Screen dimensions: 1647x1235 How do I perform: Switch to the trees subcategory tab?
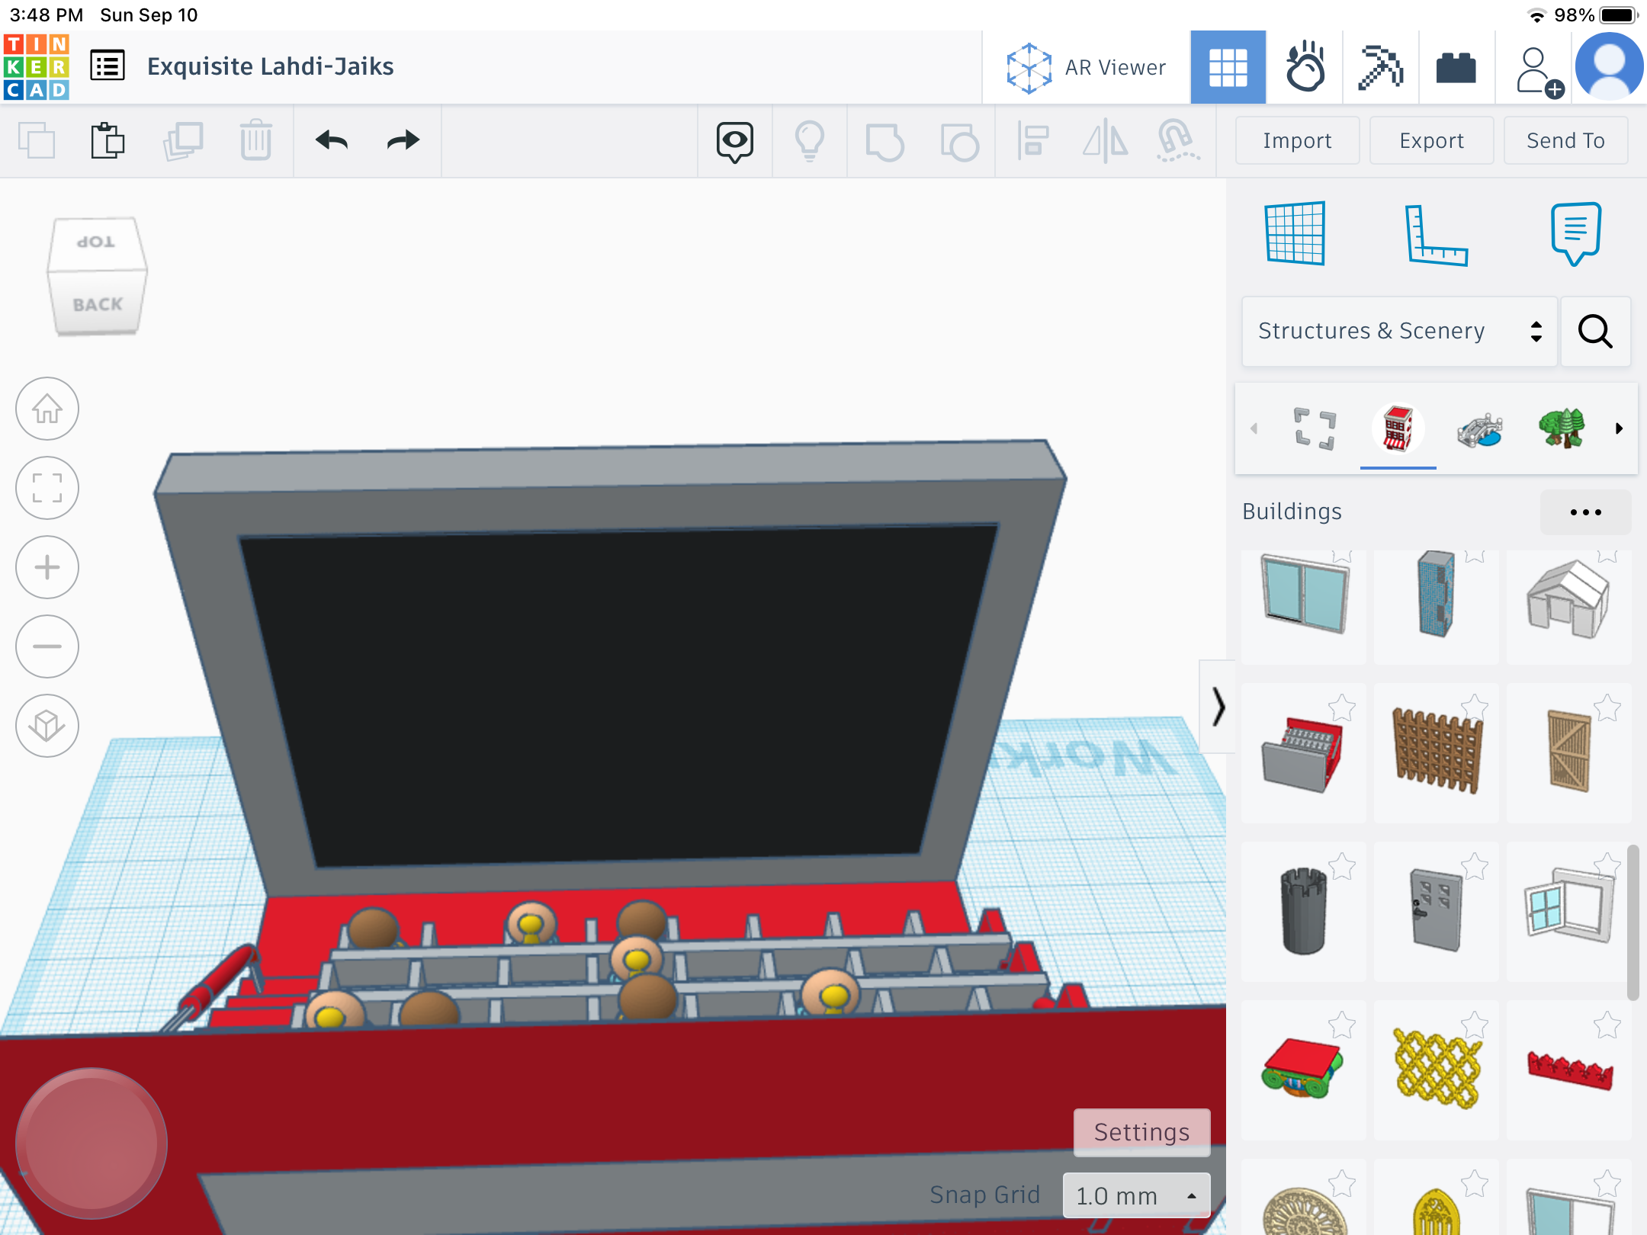pyautogui.click(x=1562, y=428)
